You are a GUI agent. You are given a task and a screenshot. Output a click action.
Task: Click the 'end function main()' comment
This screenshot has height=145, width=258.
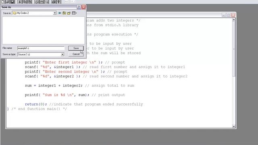(x=39, y=109)
